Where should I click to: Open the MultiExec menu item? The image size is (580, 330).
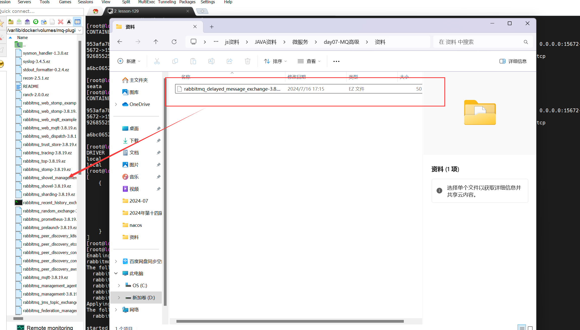coord(146,2)
